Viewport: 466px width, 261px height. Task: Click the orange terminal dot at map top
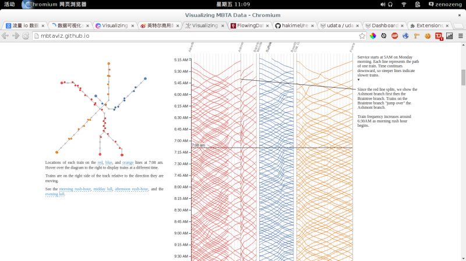[109, 63]
